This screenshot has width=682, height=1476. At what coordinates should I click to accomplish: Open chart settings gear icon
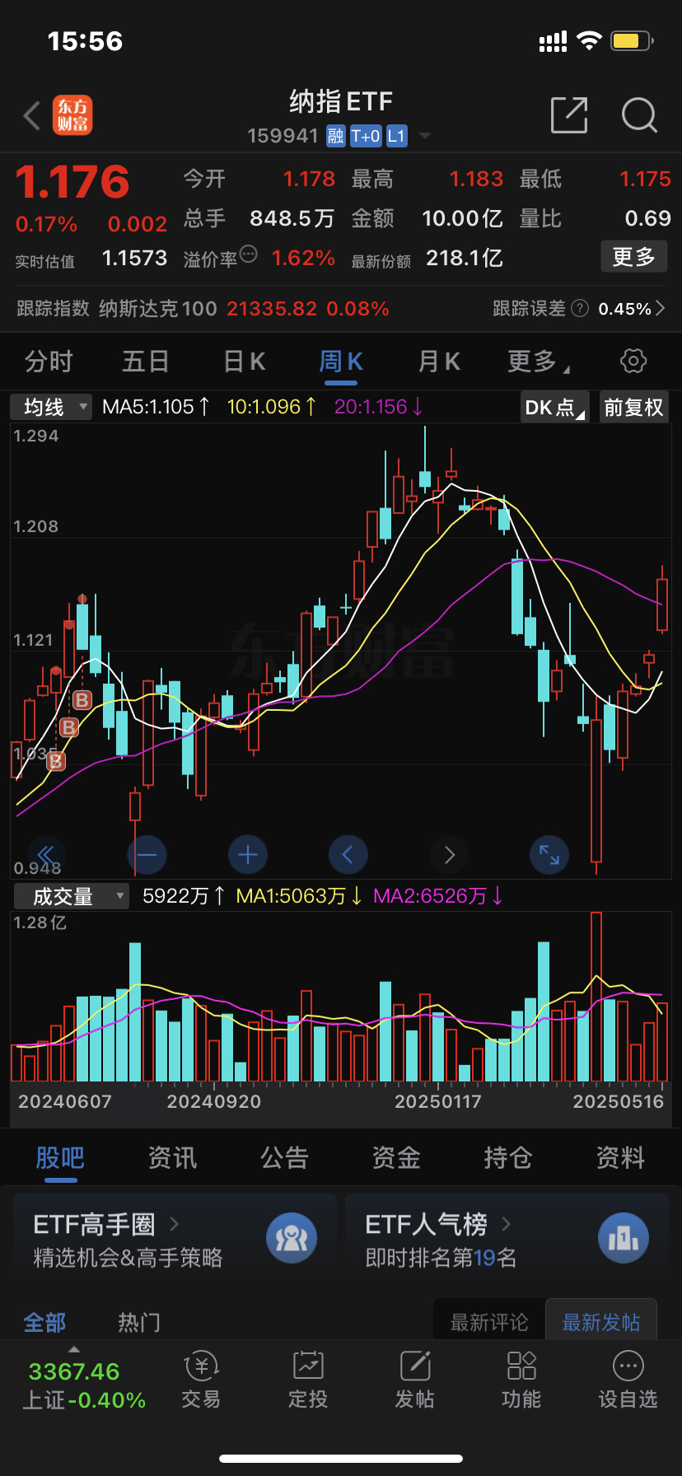tap(633, 361)
